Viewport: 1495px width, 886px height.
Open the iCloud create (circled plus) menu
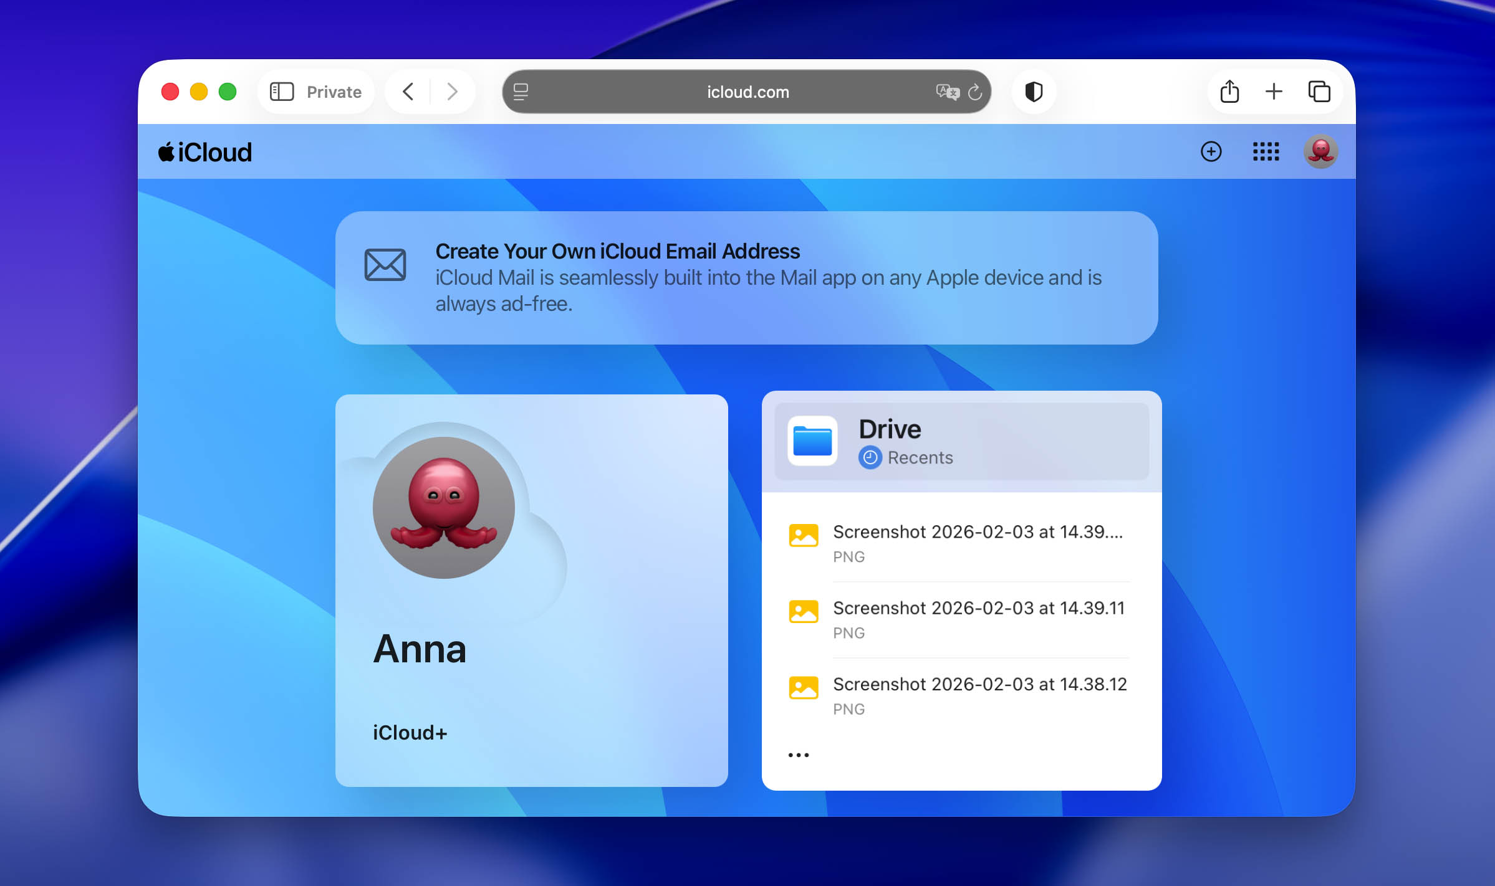pyautogui.click(x=1211, y=151)
